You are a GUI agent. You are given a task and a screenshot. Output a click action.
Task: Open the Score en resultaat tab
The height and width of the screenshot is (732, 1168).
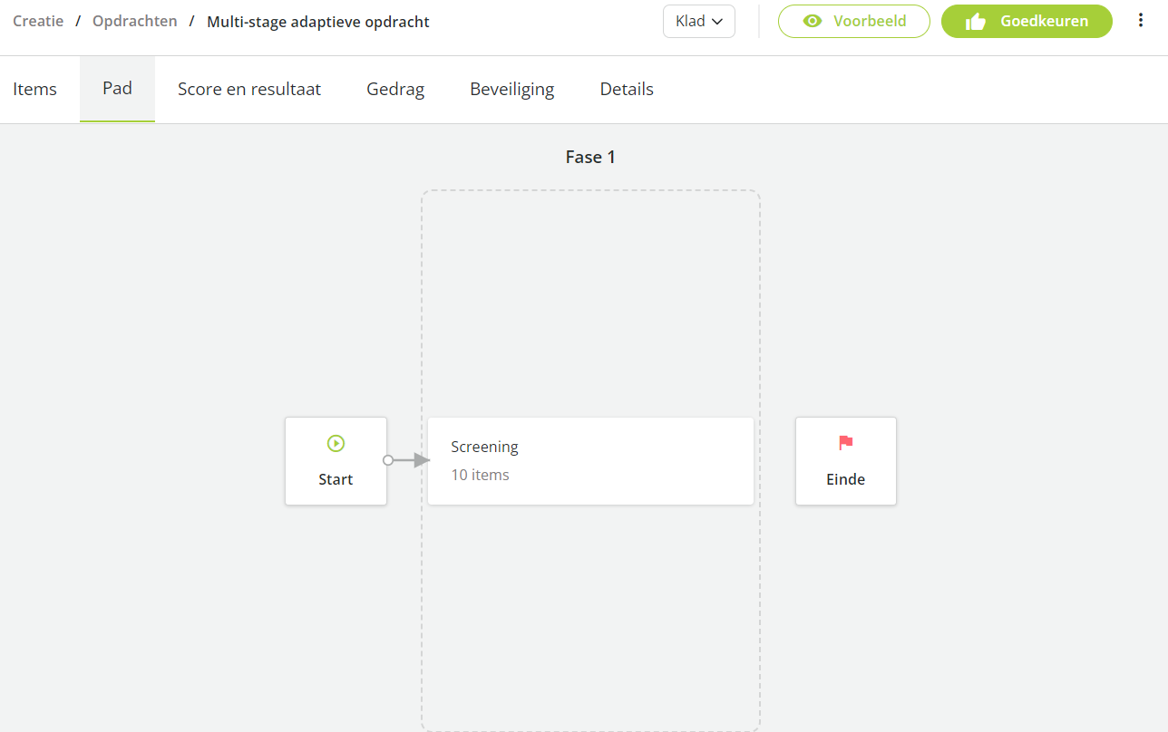pyautogui.click(x=249, y=89)
